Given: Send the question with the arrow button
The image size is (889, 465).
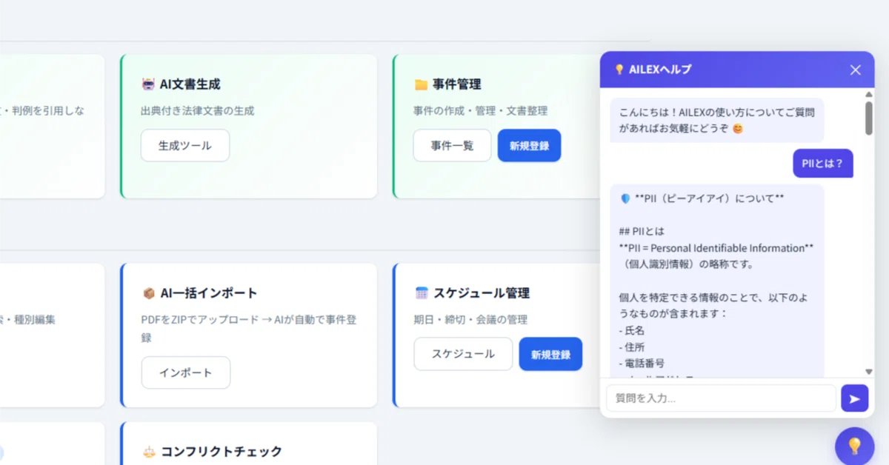Looking at the screenshot, I should point(854,398).
